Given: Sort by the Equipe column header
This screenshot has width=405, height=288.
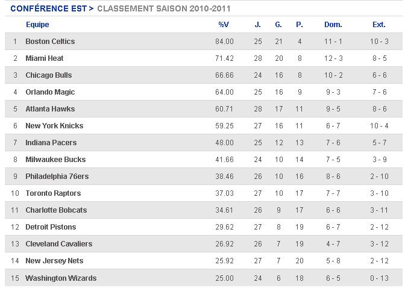Looking at the screenshot, I should click(x=37, y=25).
